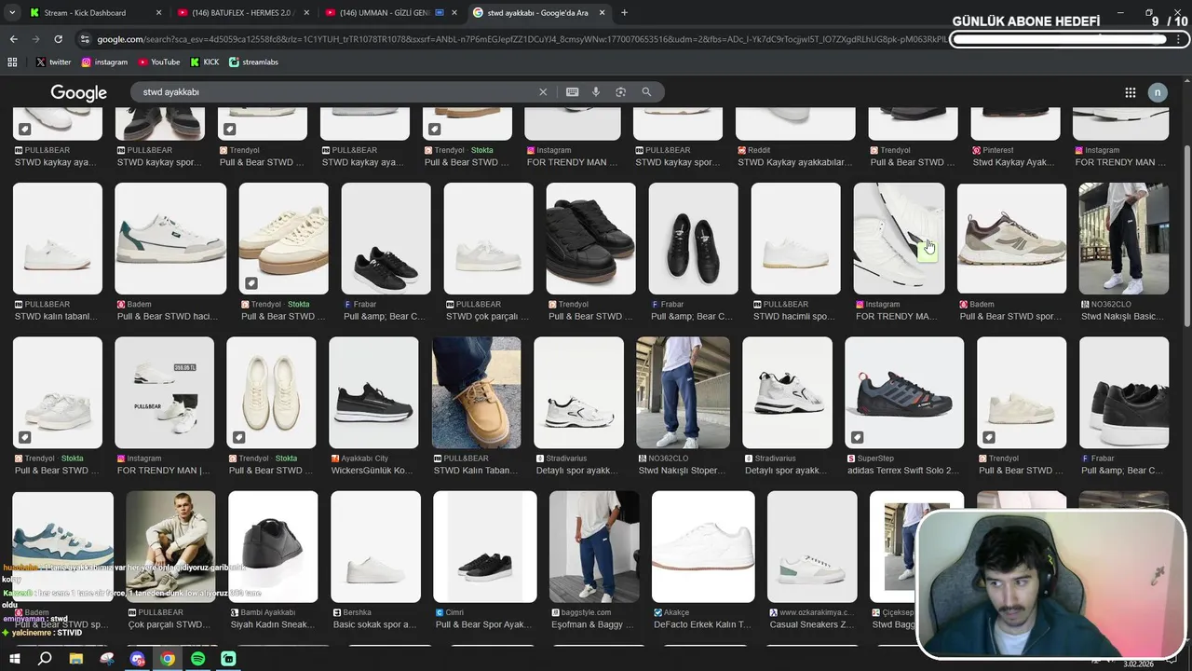View site information icon in address bar
This screenshot has height=671, width=1192.
(86, 39)
